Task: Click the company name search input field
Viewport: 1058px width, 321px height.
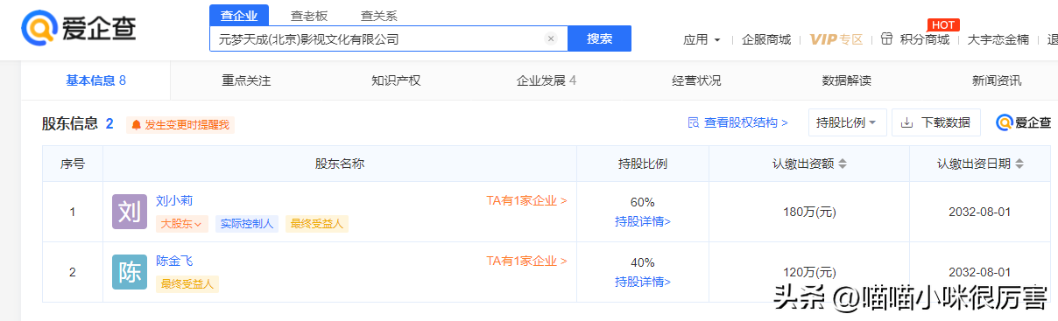Action: (377, 38)
